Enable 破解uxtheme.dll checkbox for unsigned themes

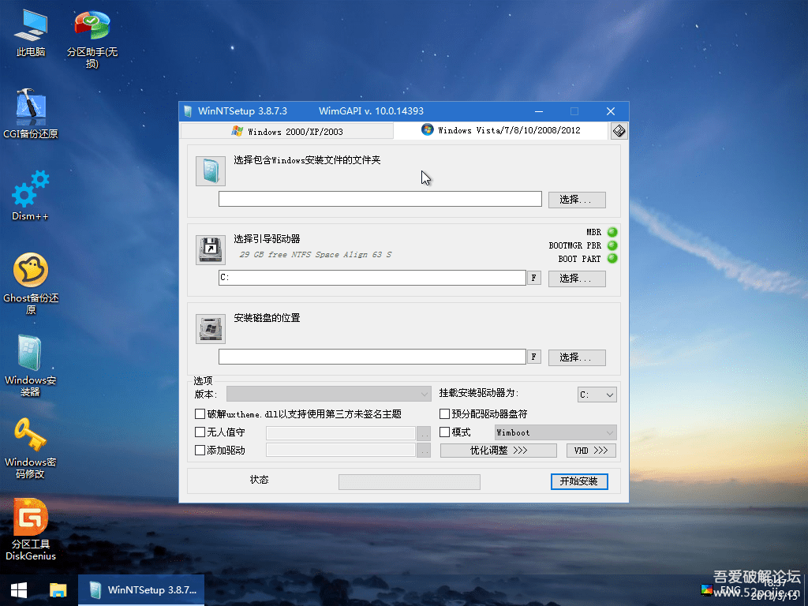(x=200, y=413)
